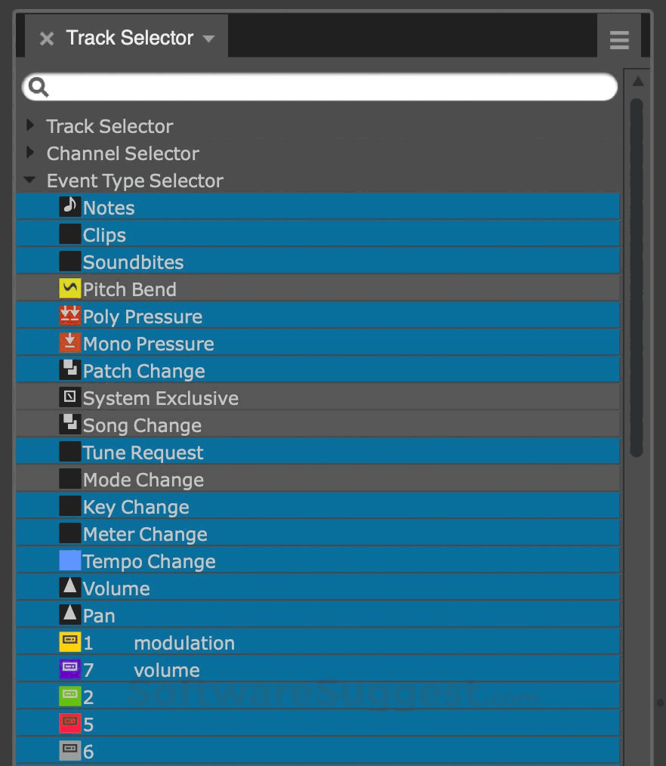Click the Poly Pressure icon

(69, 315)
